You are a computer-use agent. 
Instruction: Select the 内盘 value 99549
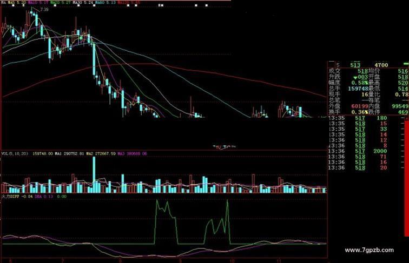[400, 106]
